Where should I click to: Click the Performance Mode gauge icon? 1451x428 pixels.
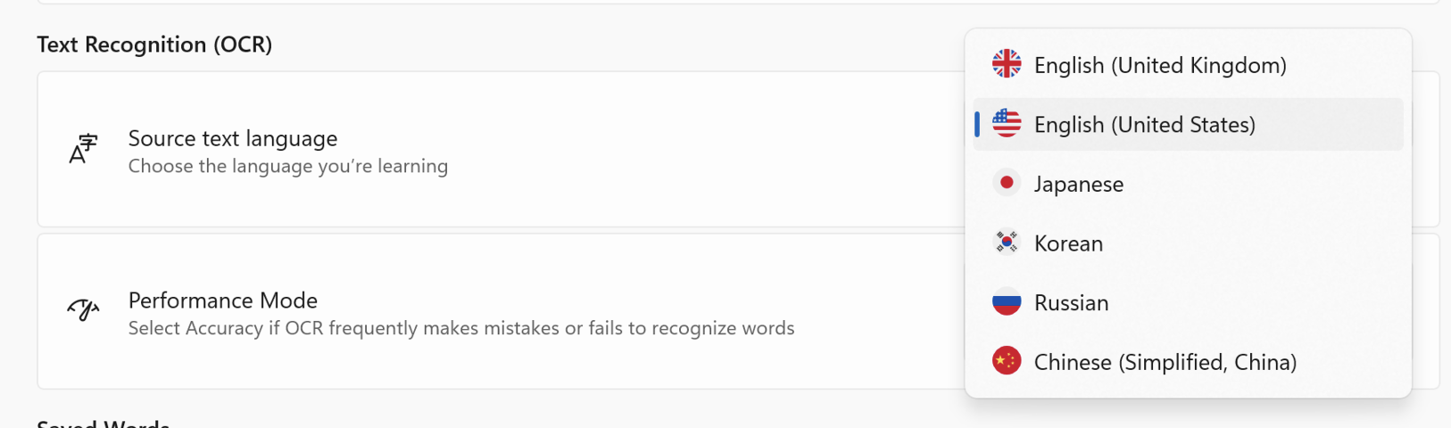coord(83,309)
